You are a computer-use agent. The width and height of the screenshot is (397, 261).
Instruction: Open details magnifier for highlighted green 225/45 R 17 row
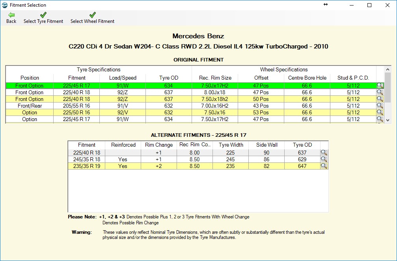point(380,86)
